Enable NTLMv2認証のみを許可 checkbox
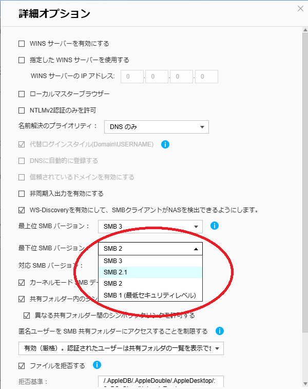Viewport: 308px width, 389px height. (x=22, y=110)
